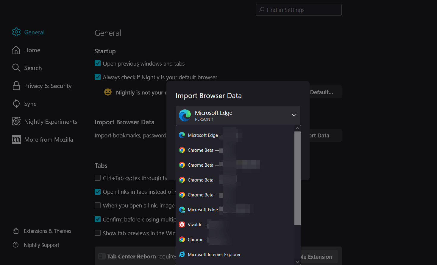
Task: Select "Microsoft Internet Explorer" from the list
Action: pyautogui.click(x=214, y=254)
